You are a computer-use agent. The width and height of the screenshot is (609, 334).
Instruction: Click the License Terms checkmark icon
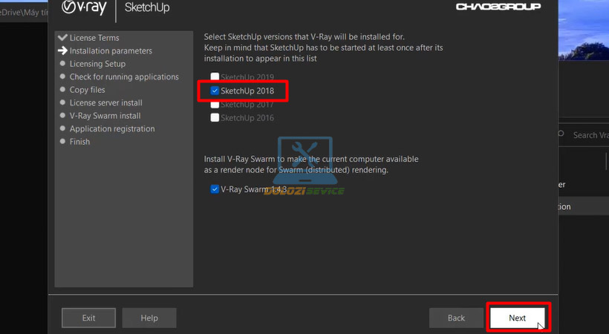62,38
